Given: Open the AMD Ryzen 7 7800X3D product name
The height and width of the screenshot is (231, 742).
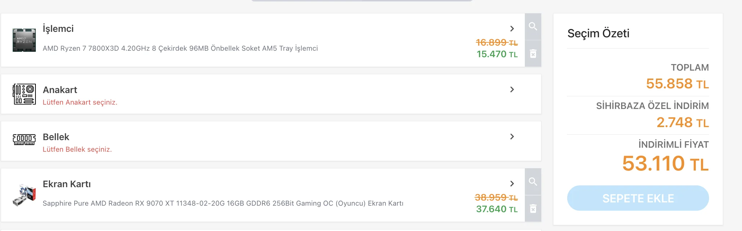Looking at the screenshot, I should point(180,49).
